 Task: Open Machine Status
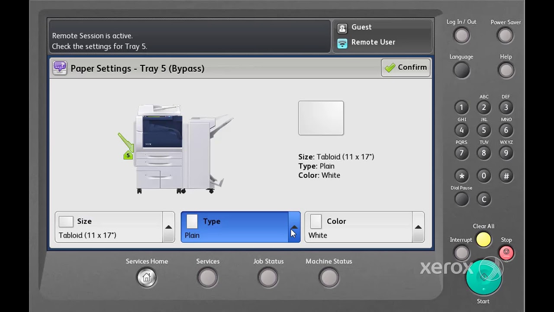click(x=329, y=277)
